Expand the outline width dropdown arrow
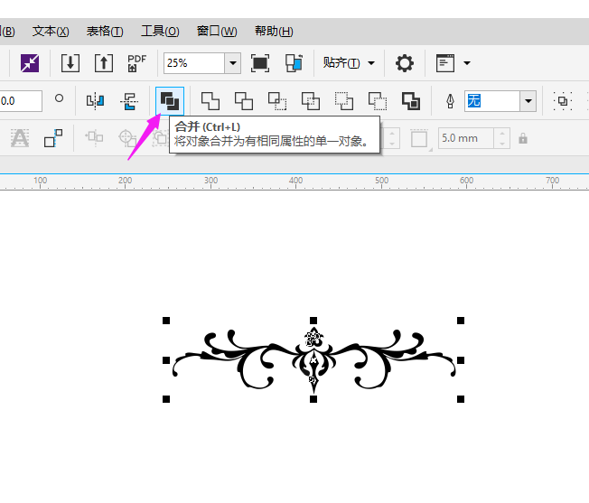This screenshot has height=503, width=589. point(528,100)
